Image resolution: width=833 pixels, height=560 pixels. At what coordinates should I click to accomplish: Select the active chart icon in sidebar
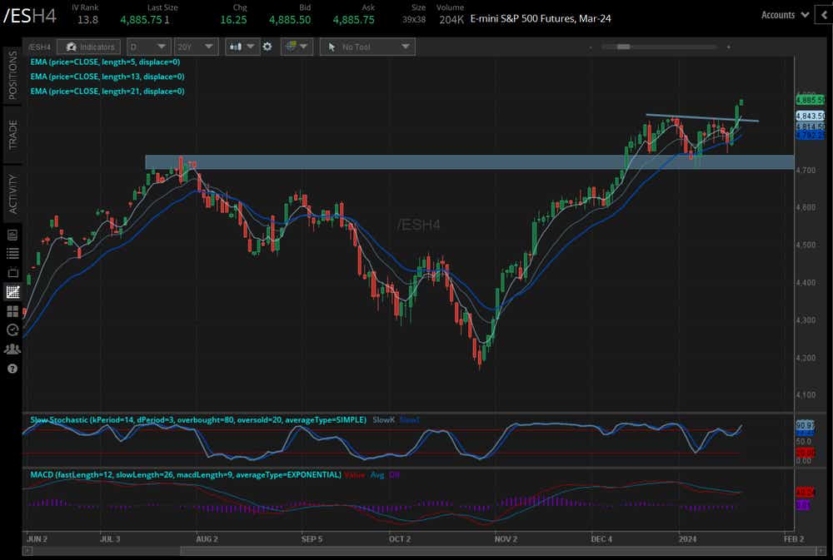tap(12, 292)
